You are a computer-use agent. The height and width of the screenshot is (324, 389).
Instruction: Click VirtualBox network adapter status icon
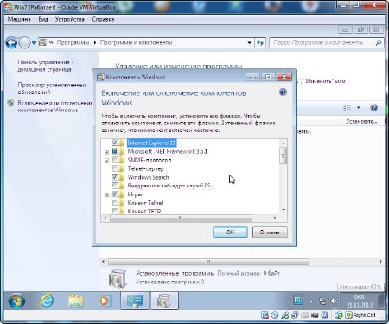295,315
